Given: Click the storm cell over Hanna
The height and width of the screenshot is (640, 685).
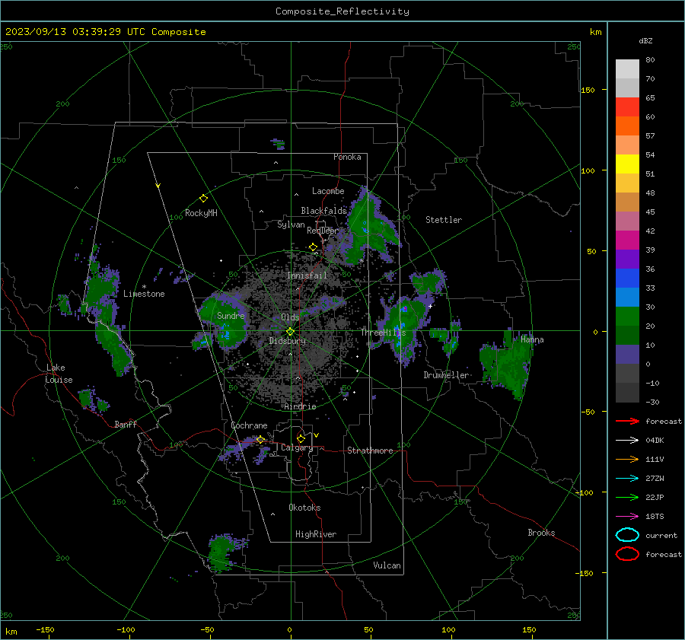Looking at the screenshot, I should (507, 362).
